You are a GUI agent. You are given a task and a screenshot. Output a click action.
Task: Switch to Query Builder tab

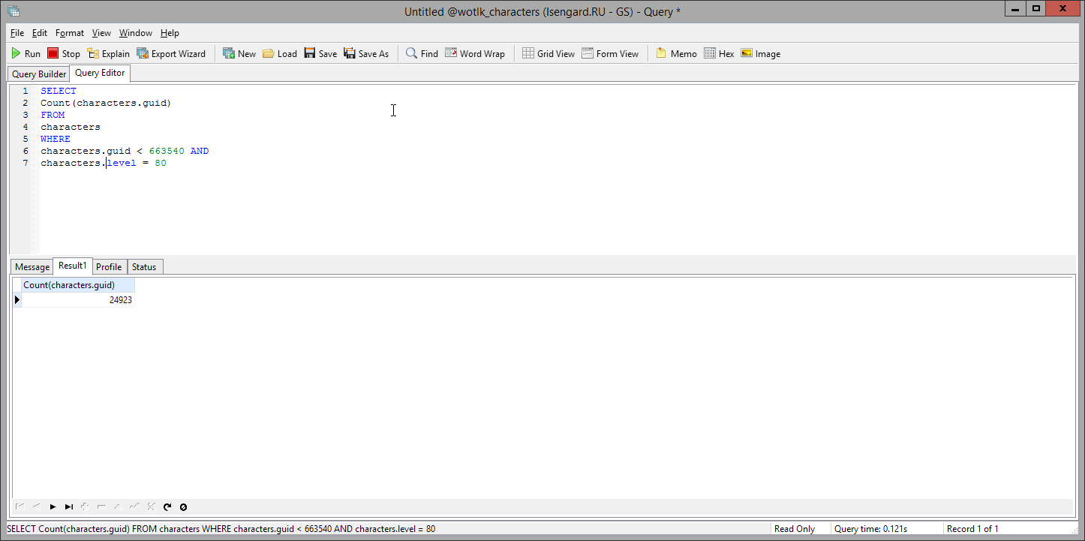(39, 74)
